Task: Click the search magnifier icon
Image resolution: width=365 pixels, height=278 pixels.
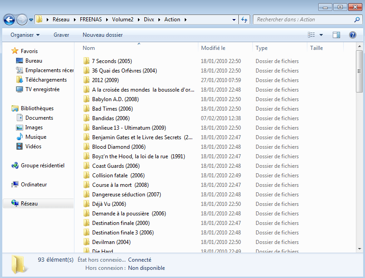Action: (357, 20)
